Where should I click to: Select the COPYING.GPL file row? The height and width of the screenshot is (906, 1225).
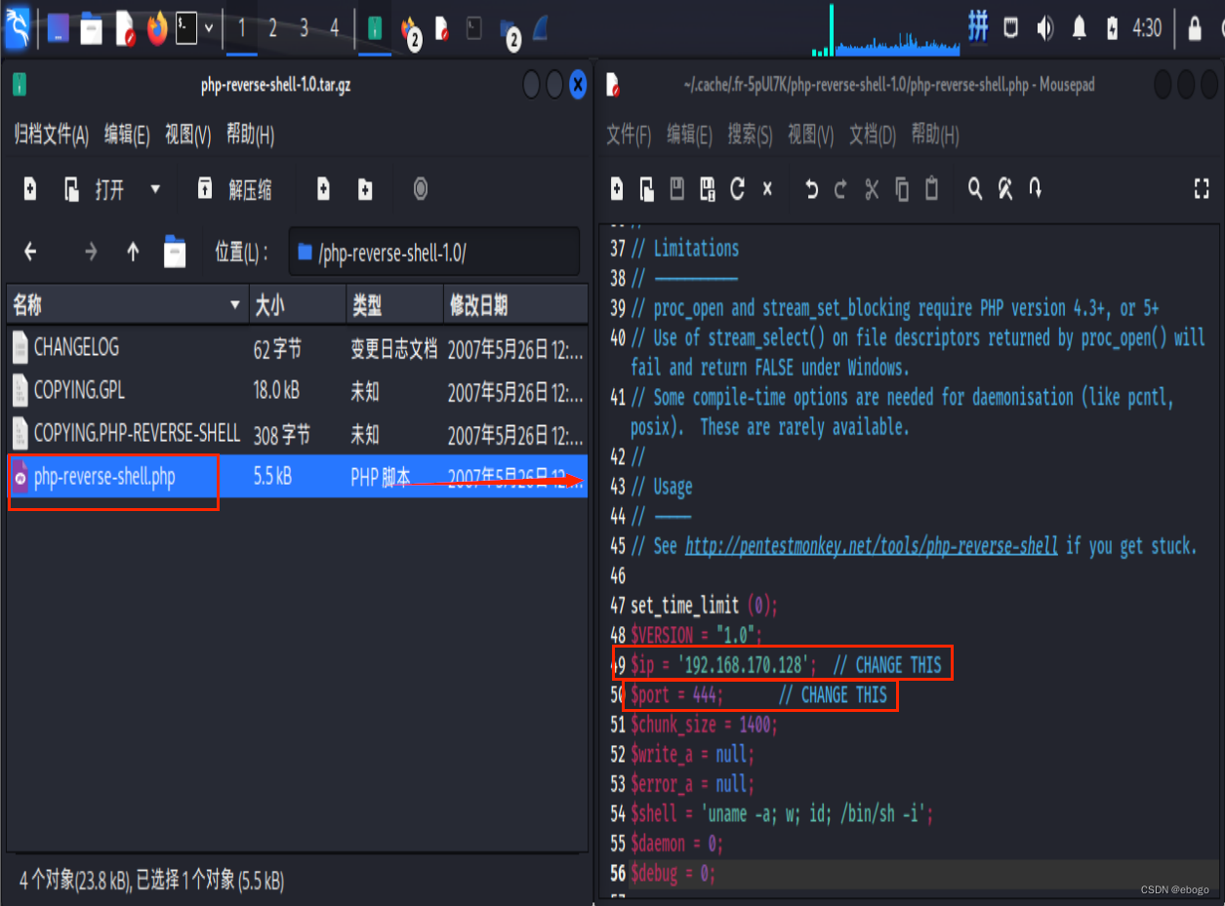[x=297, y=391]
